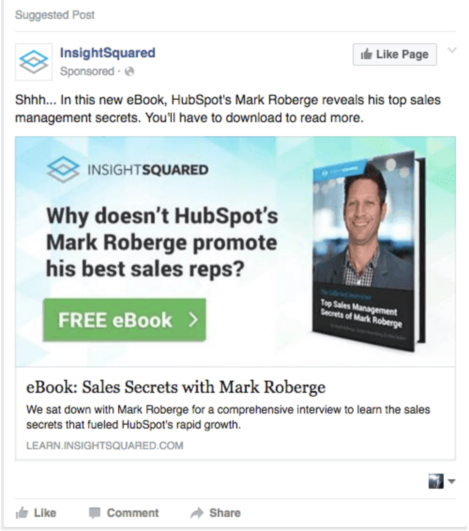Open the LEARN.INSIGHTSQUARED.COM link
The height and width of the screenshot is (531, 469).
tap(105, 445)
